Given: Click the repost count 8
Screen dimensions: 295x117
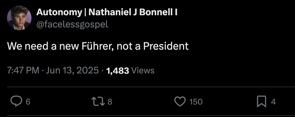Looking at the screenshot, I should click(110, 102).
